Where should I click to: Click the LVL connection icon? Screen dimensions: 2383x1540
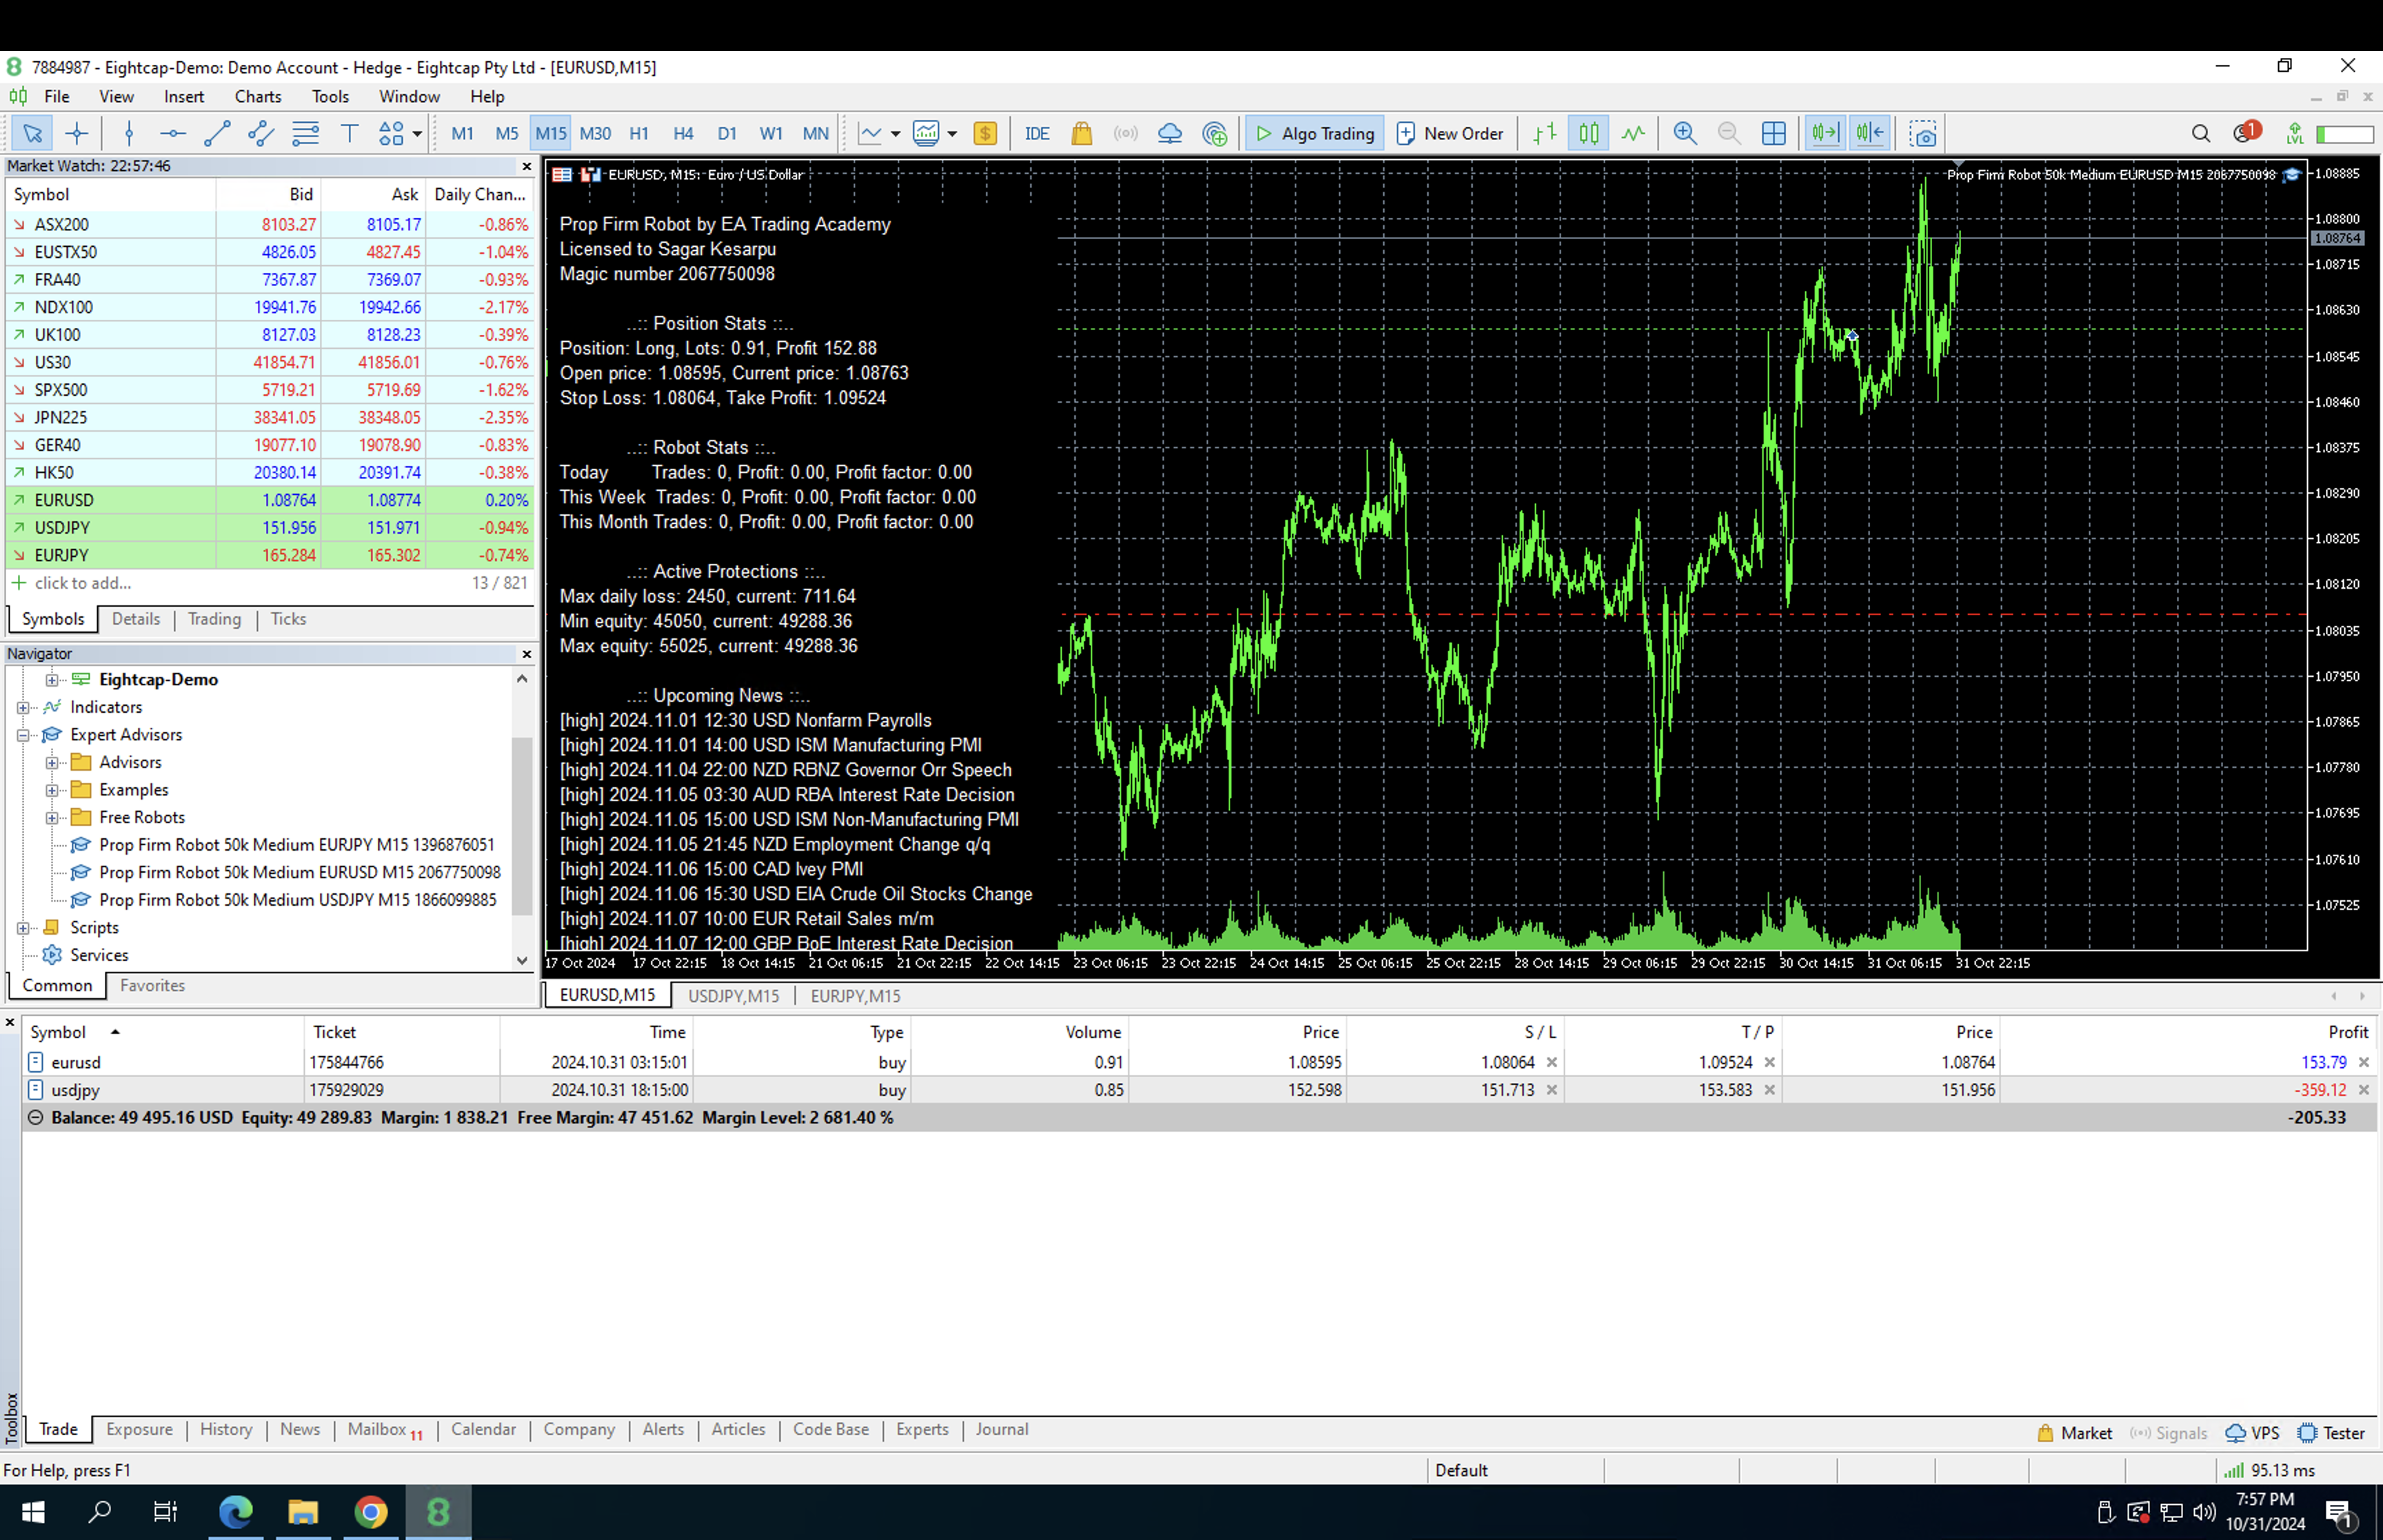[x=2294, y=133]
